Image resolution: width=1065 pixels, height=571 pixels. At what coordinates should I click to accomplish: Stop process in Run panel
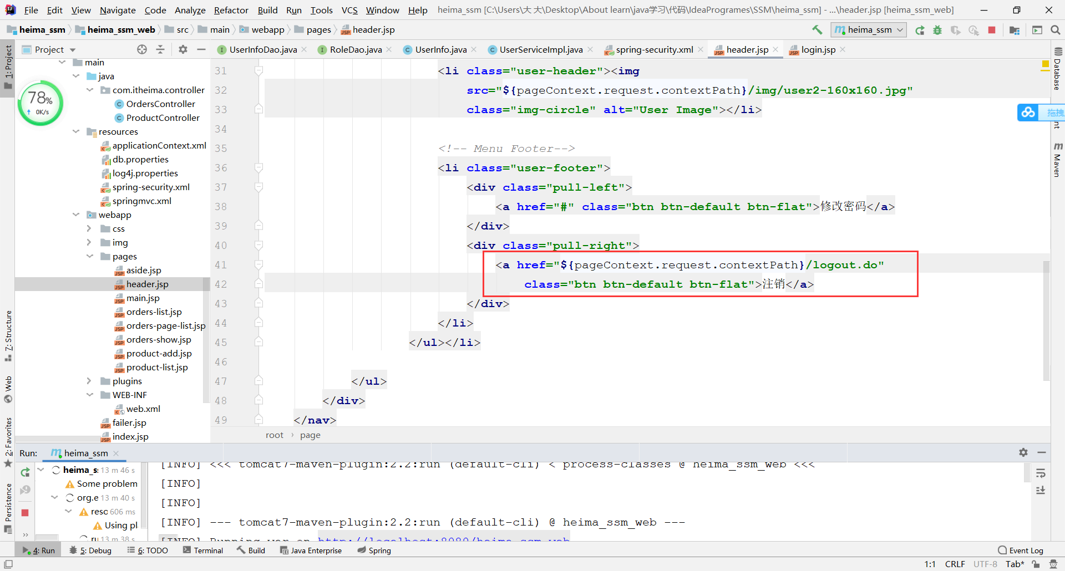click(x=25, y=513)
